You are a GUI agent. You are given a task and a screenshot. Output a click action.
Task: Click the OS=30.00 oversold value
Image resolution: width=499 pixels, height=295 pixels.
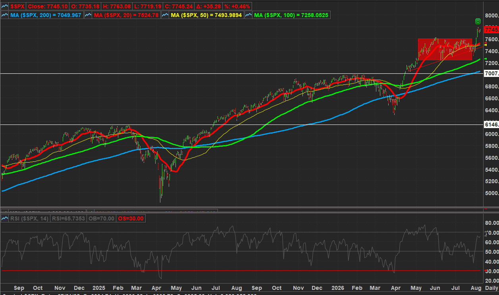click(131, 218)
